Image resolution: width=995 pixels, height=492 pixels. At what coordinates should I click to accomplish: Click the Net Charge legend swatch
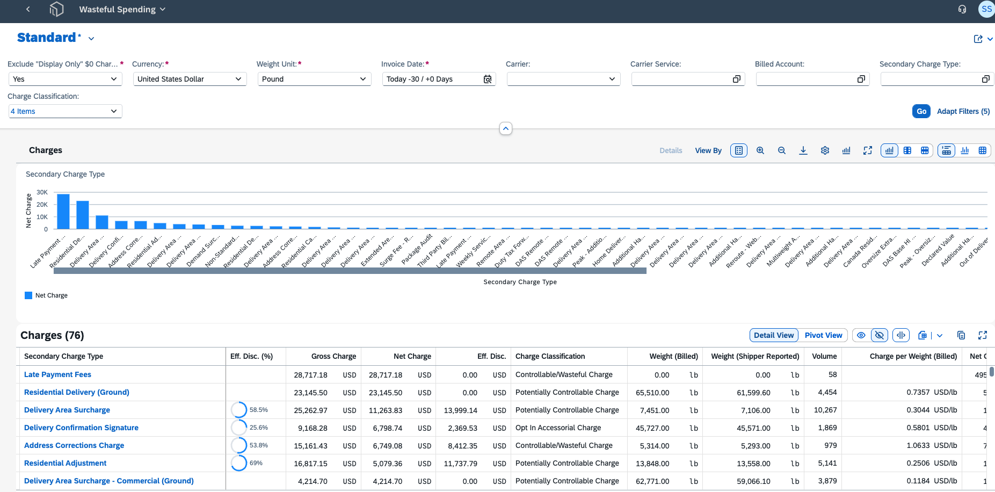(x=28, y=295)
